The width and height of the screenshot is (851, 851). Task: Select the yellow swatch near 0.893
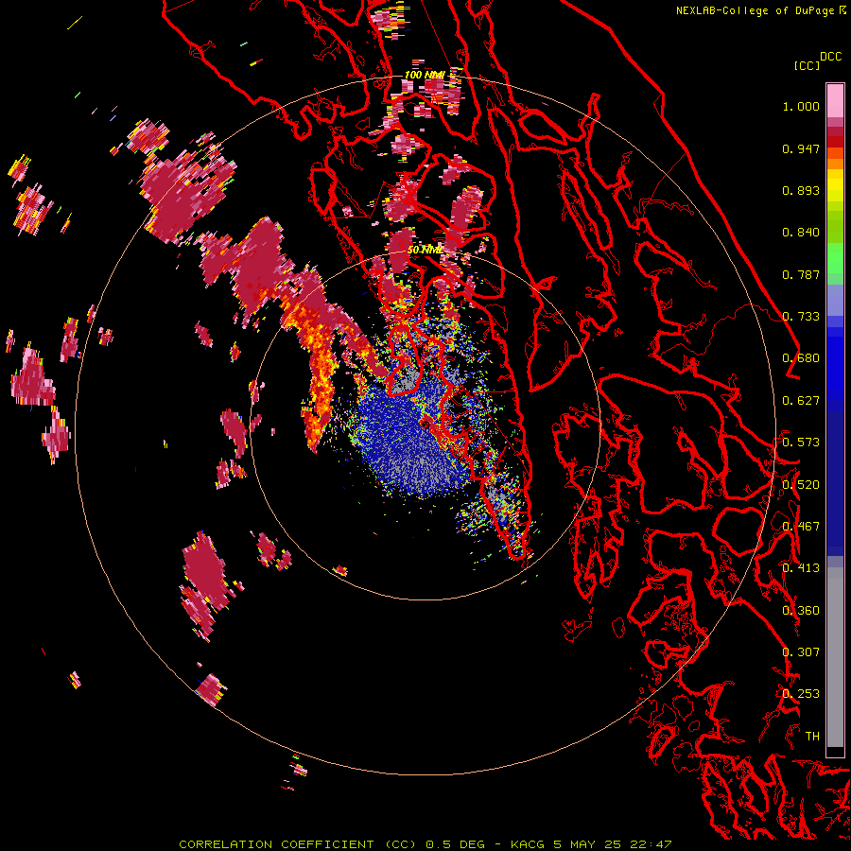(x=835, y=185)
